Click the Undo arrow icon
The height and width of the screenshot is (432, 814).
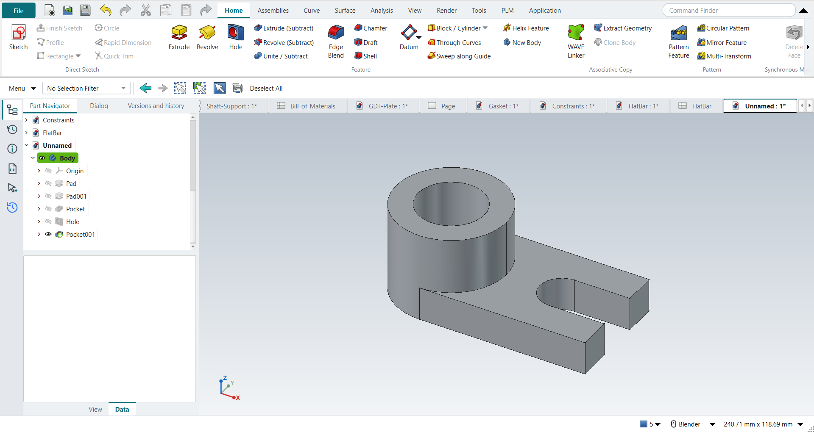(x=106, y=10)
